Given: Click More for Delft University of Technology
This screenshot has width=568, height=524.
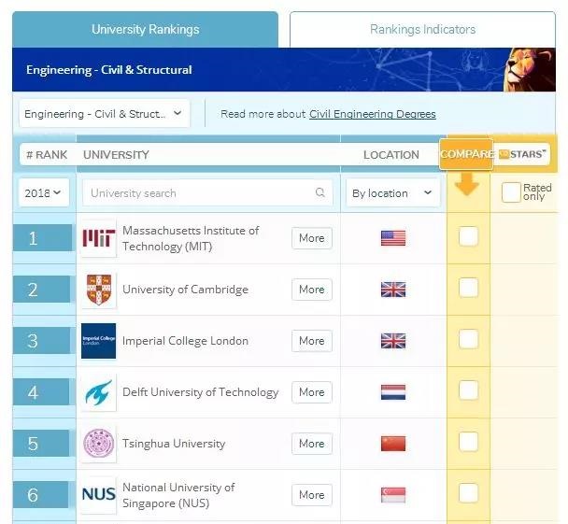Looking at the screenshot, I should tap(312, 391).
